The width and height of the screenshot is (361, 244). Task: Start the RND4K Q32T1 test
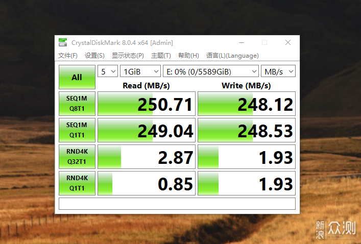click(77, 157)
